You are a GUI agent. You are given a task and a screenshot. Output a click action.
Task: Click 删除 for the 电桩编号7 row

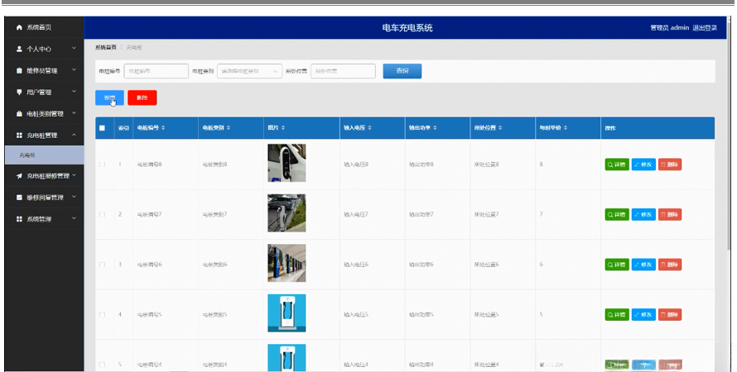670,214
